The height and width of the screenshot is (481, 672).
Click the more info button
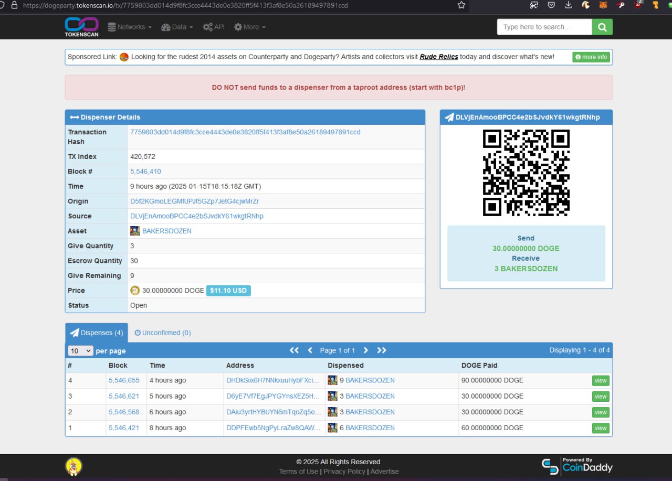click(x=591, y=57)
